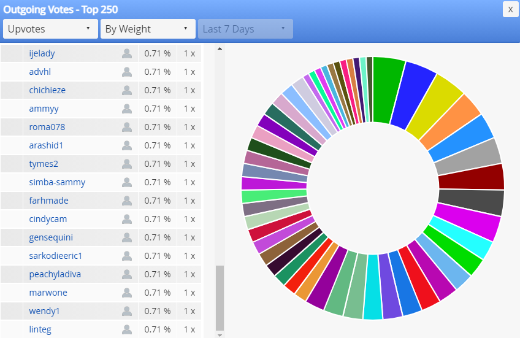Visit the chichieze account link
The width and height of the screenshot is (520, 338).
(x=47, y=90)
